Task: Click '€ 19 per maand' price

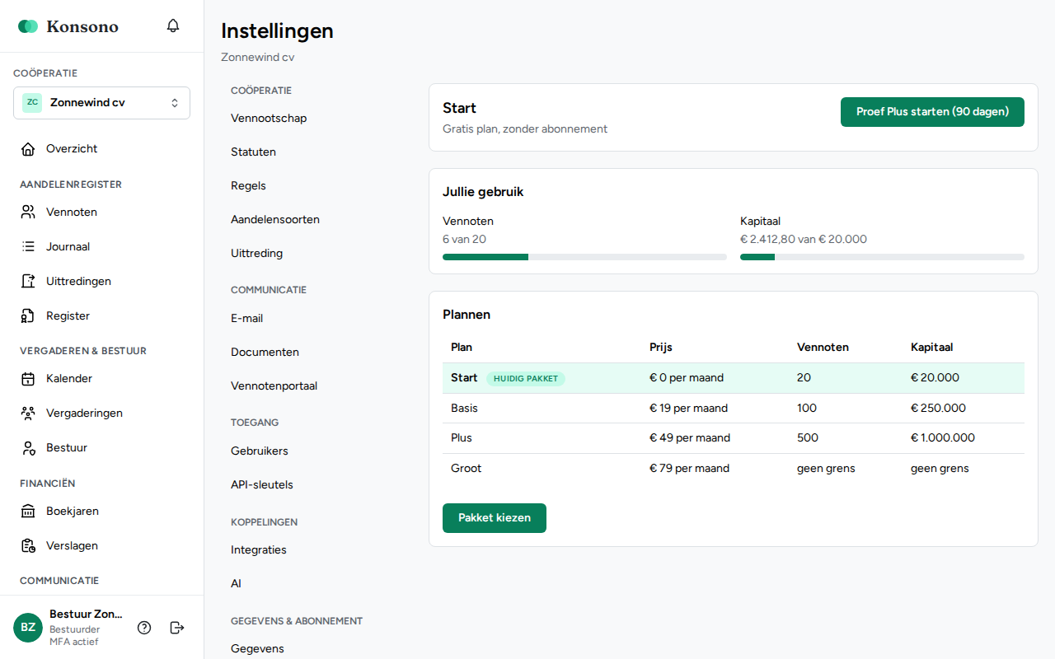Action: [688, 409]
